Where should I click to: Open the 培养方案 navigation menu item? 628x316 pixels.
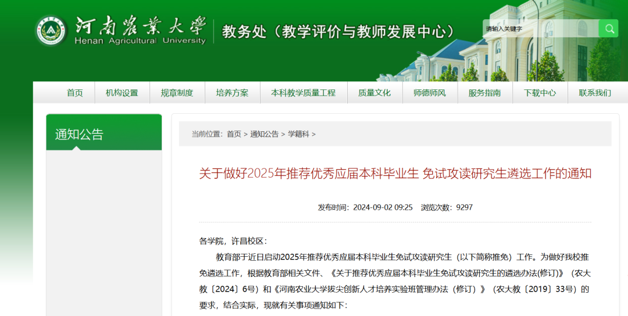tap(232, 93)
